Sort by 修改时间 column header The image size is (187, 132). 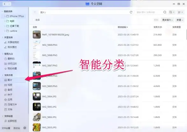point(123,27)
